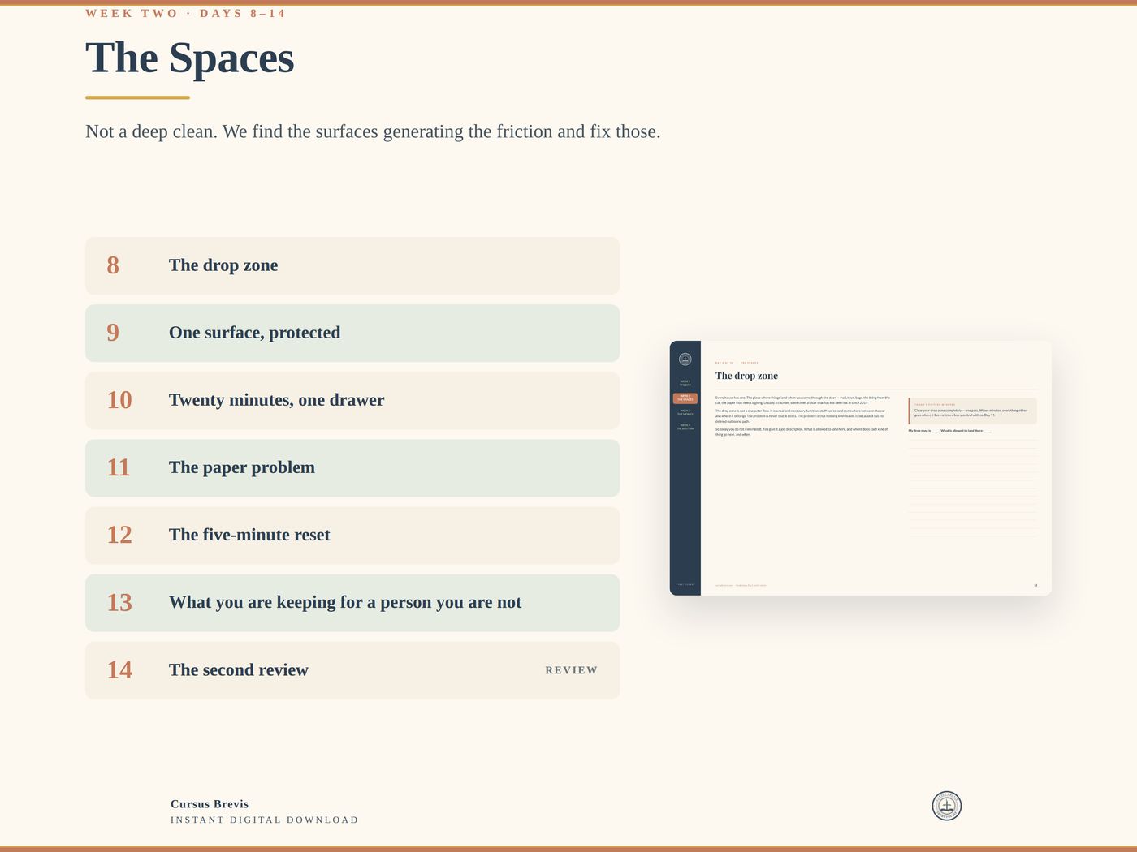Image resolution: width=1137 pixels, height=852 pixels.
Task: Open 'The paper problem' day row
Action: point(352,468)
